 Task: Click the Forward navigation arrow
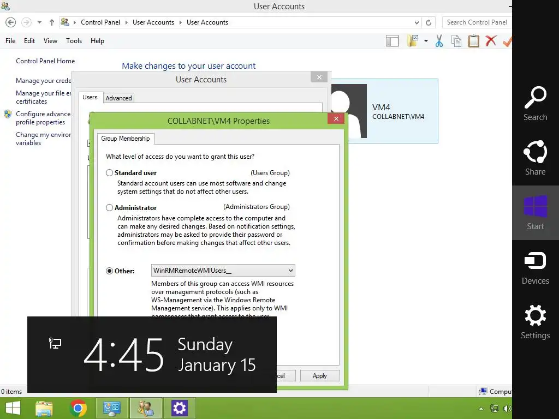click(26, 22)
